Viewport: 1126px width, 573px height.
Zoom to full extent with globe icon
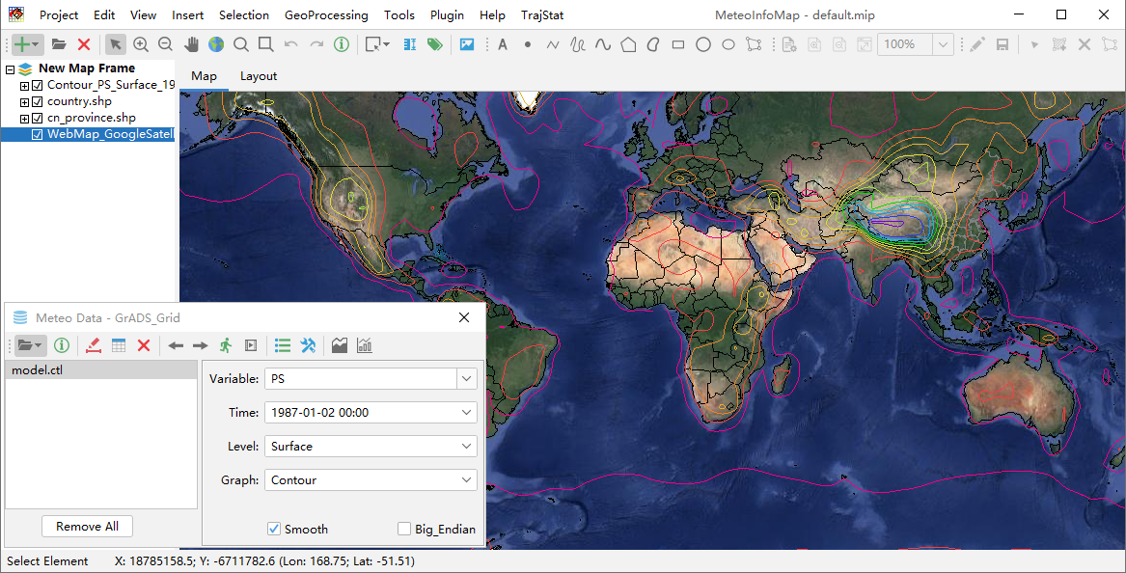tap(216, 44)
